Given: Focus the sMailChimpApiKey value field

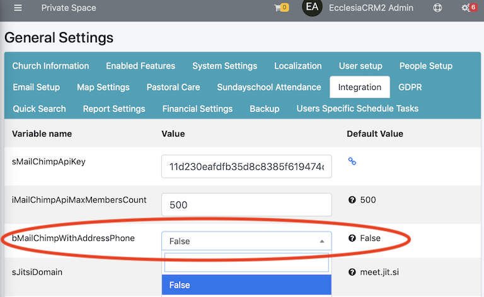Looking at the screenshot, I should 246,166.
